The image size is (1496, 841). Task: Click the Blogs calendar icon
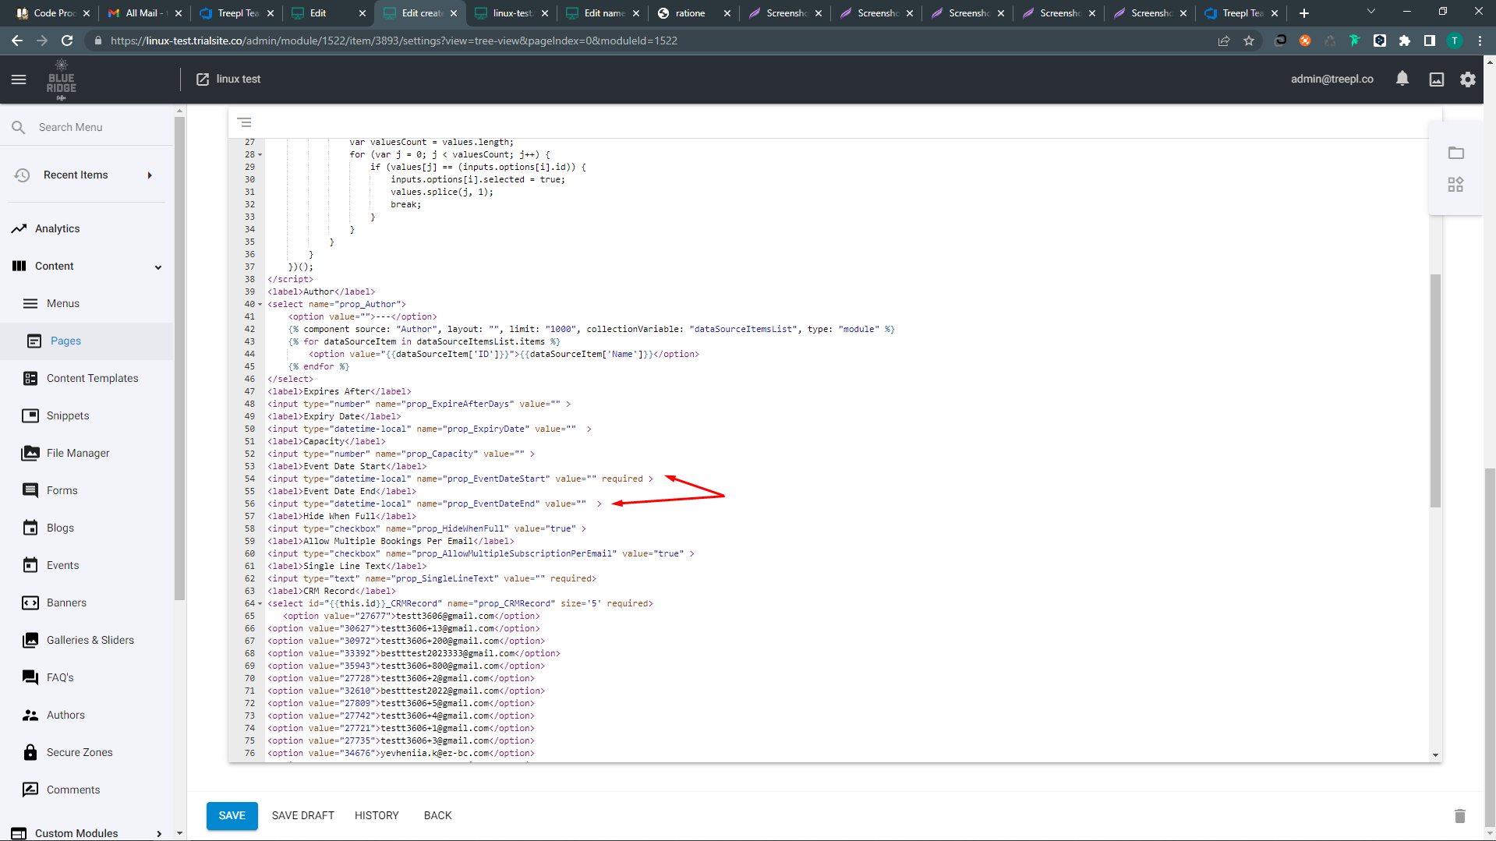[30, 528]
